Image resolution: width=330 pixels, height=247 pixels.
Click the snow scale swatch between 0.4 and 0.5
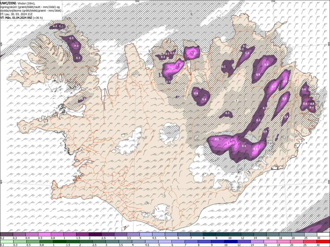(x=32, y=234)
